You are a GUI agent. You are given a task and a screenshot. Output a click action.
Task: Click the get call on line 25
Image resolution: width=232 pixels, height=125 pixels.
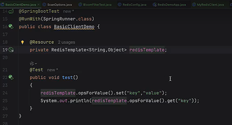[171, 101]
